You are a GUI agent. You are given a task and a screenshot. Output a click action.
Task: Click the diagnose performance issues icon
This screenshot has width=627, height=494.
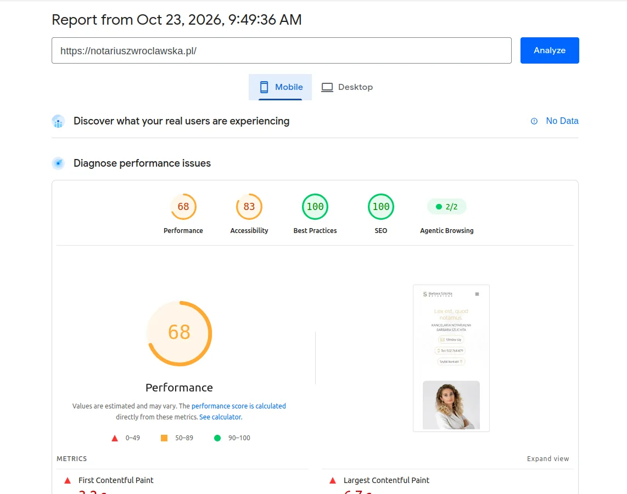pos(58,163)
